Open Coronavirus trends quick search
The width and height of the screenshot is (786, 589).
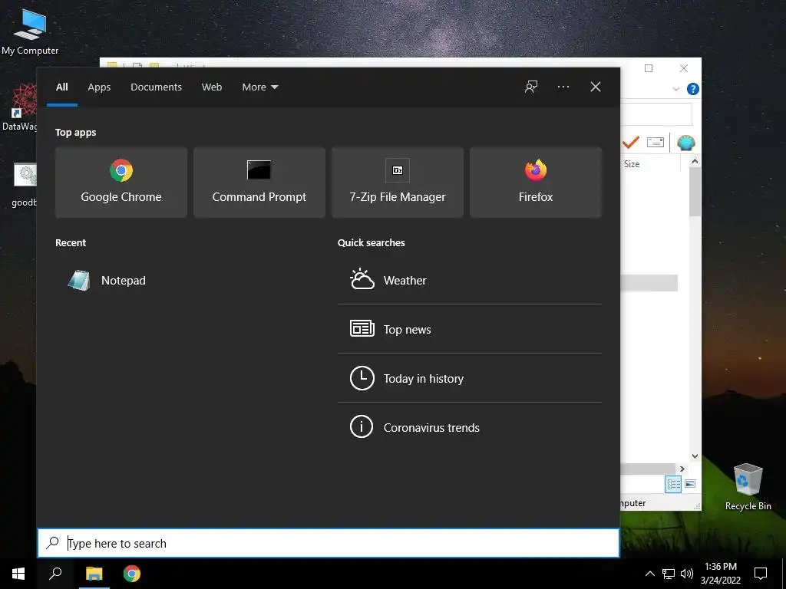click(470, 427)
